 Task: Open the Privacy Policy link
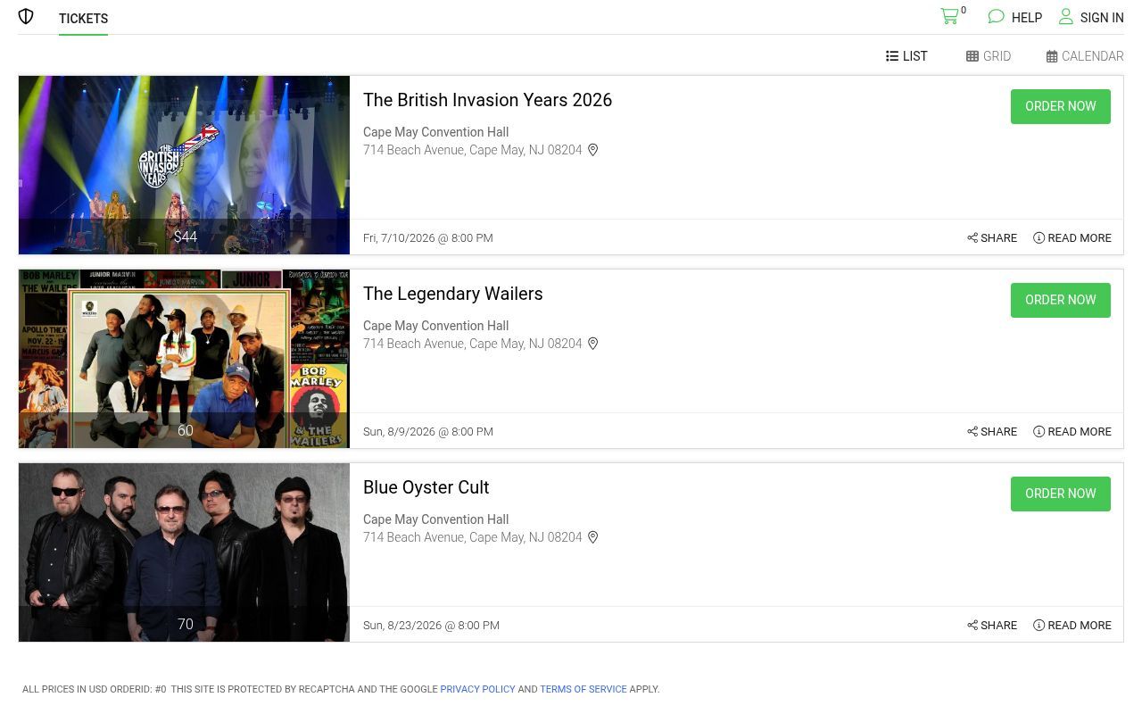pos(477,689)
